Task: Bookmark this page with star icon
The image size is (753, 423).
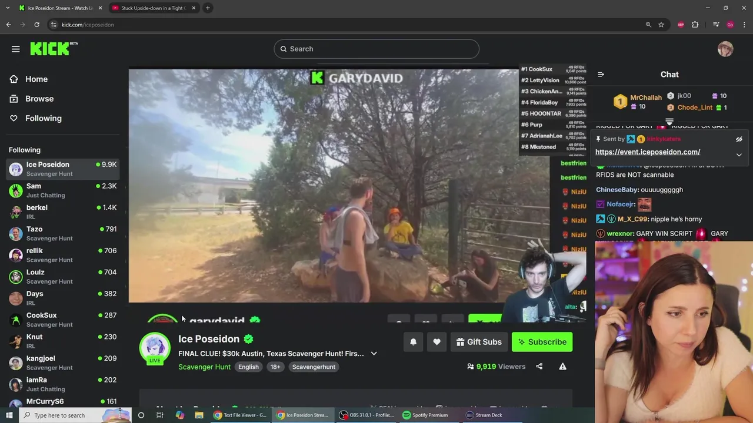Action: [x=661, y=25]
